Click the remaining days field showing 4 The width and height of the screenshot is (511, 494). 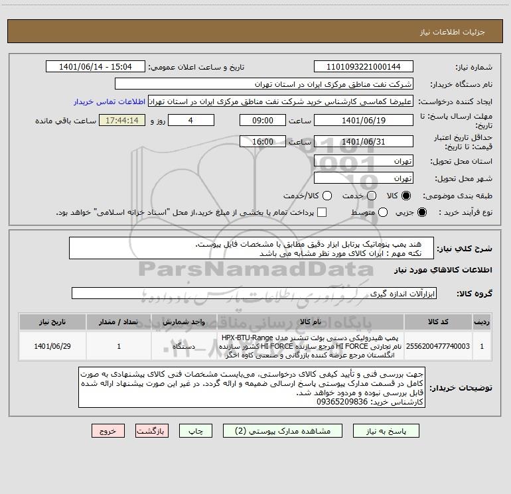pos(191,120)
